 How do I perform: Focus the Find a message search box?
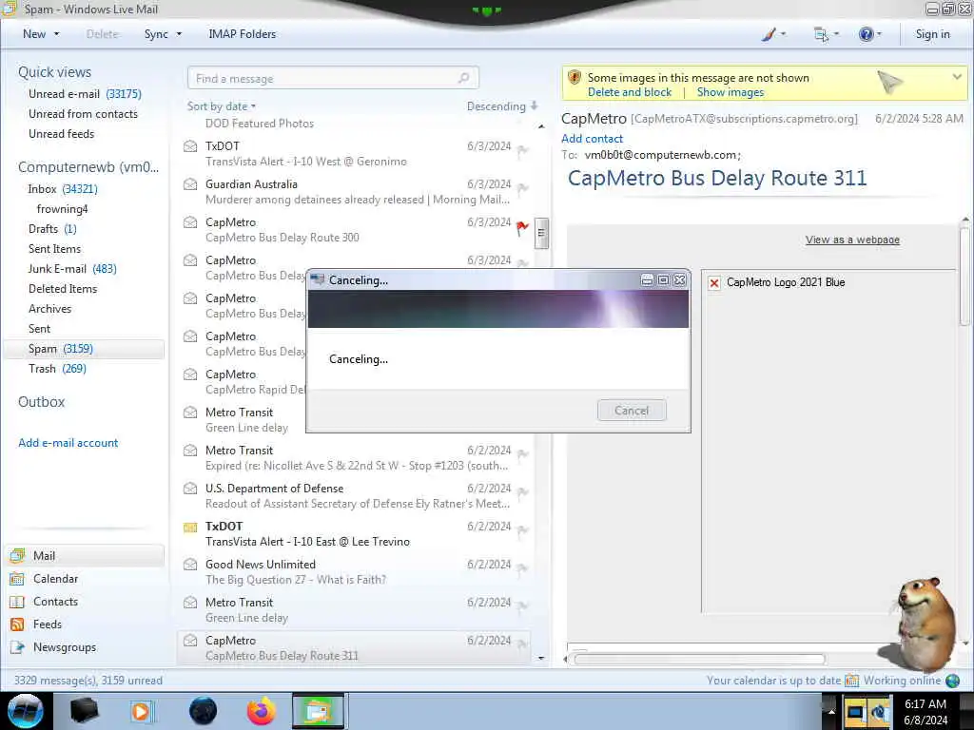(x=333, y=78)
